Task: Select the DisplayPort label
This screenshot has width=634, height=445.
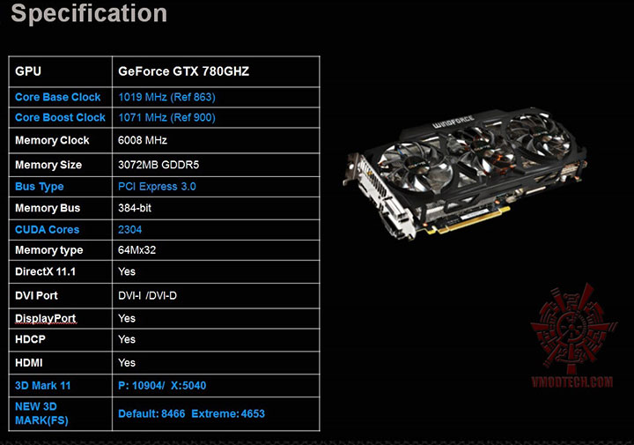Action: point(46,319)
